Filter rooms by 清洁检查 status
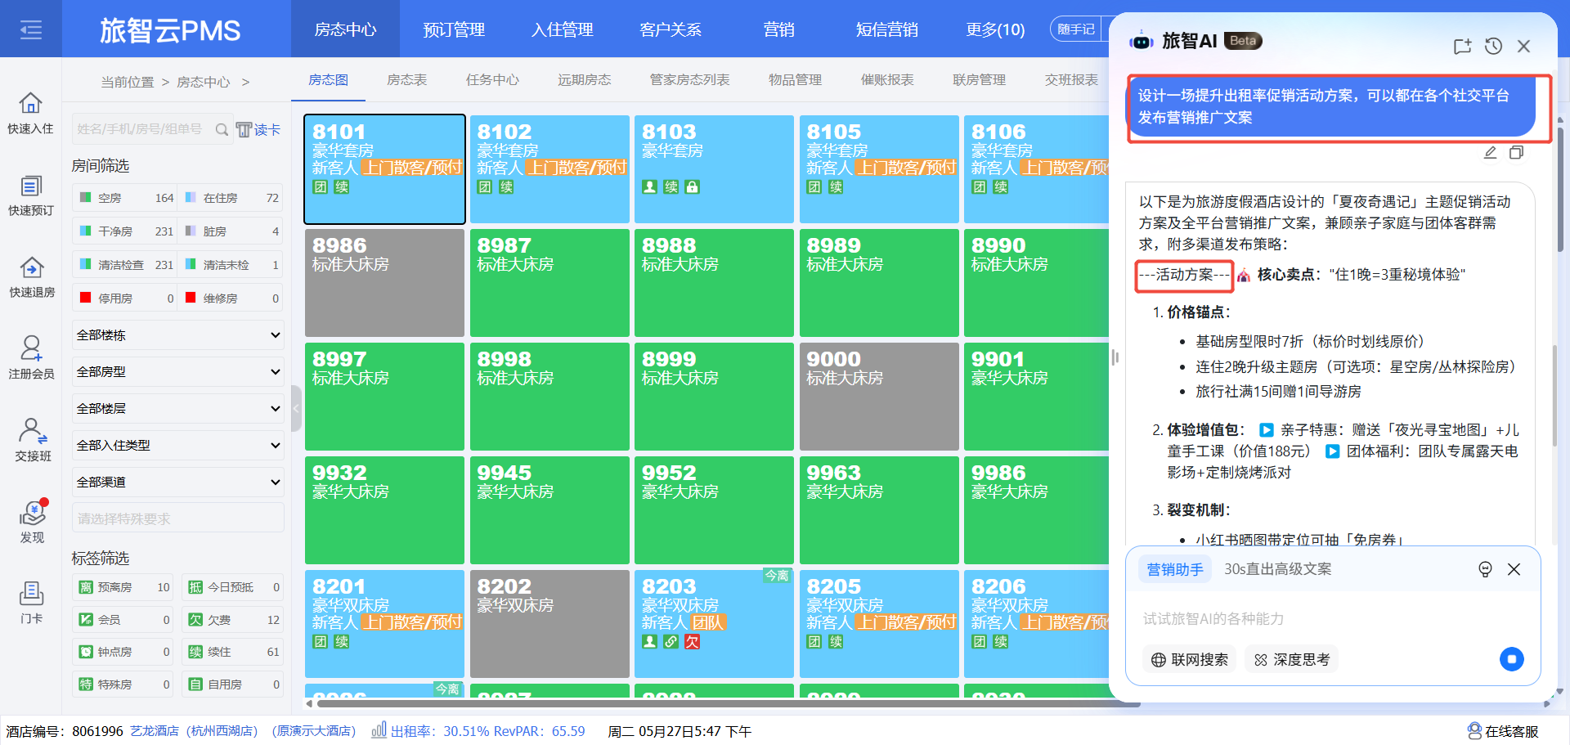 (x=125, y=265)
